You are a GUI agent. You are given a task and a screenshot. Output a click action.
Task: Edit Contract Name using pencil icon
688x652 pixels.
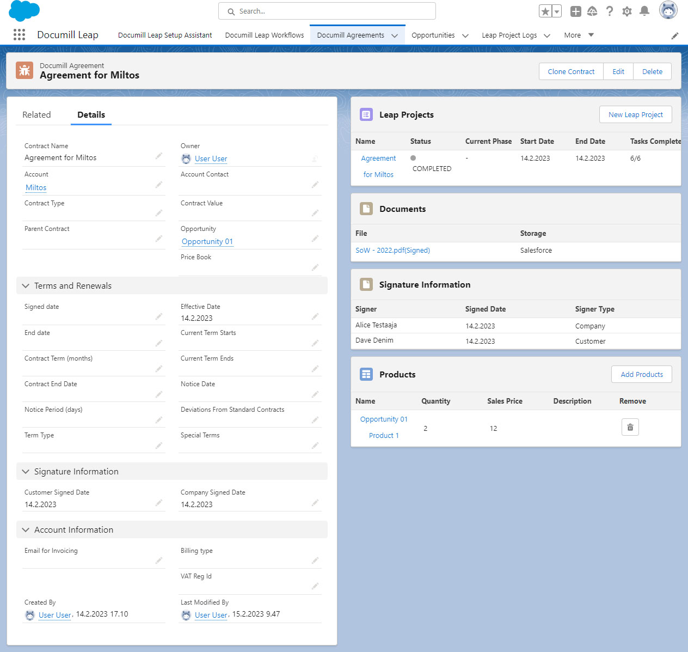[x=159, y=156]
